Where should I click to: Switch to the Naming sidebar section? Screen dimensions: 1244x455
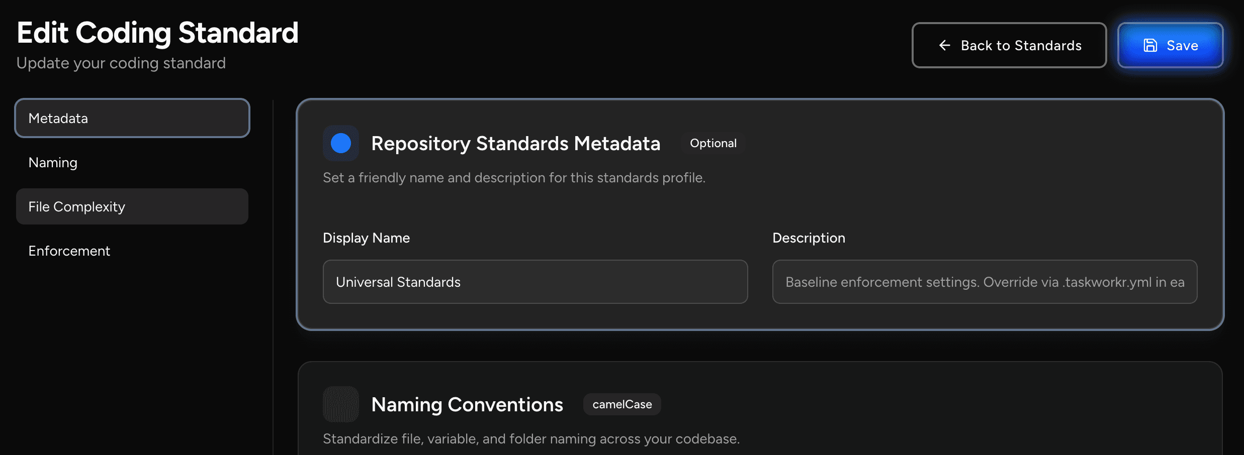point(53,163)
